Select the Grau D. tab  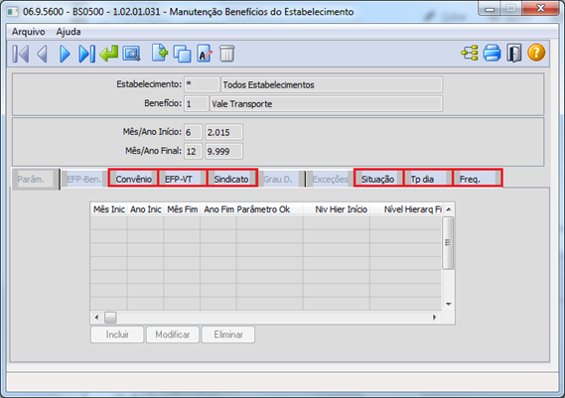(x=281, y=179)
